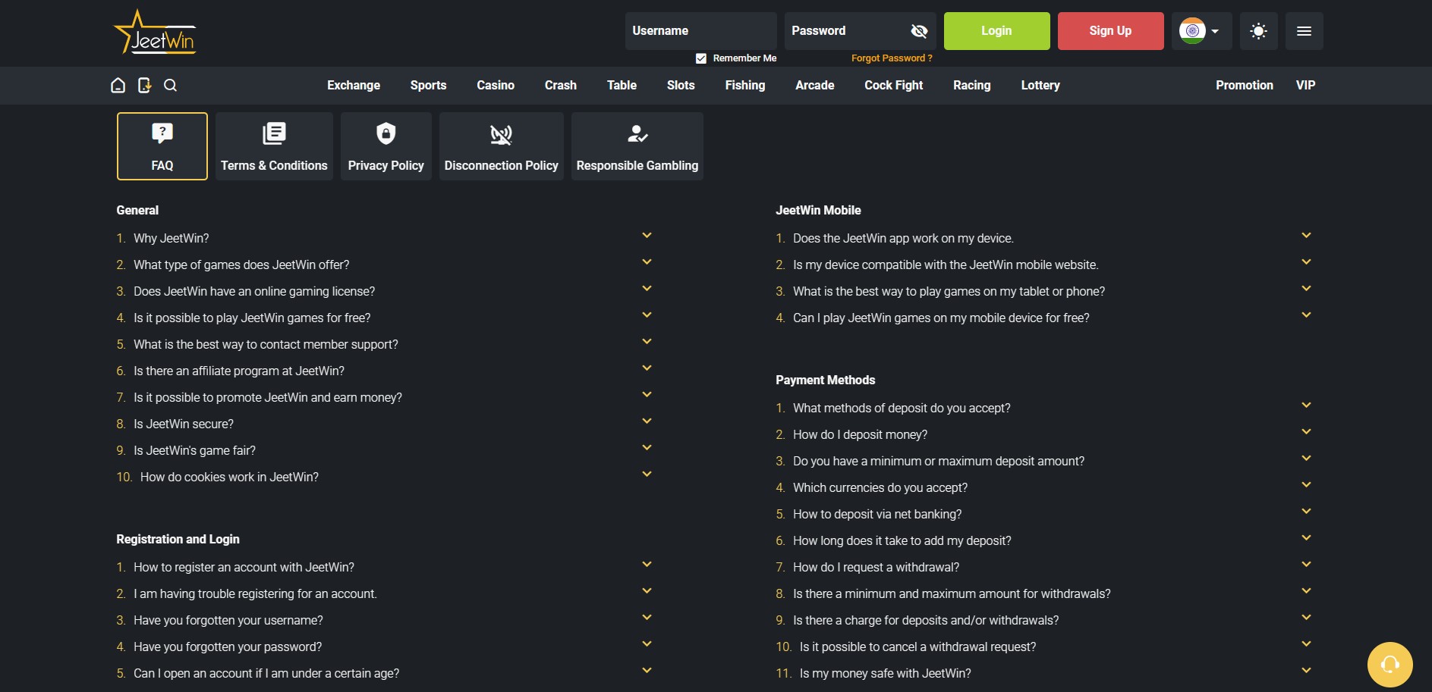Open the Terms & Conditions tab
Screen dimensions: 1432x692
pos(274,146)
